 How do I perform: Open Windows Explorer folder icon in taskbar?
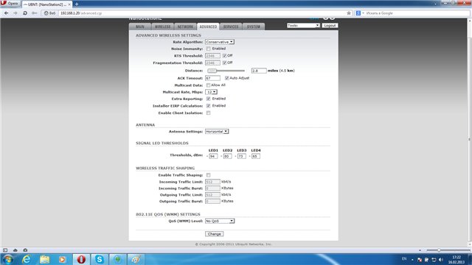coord(44,259)
